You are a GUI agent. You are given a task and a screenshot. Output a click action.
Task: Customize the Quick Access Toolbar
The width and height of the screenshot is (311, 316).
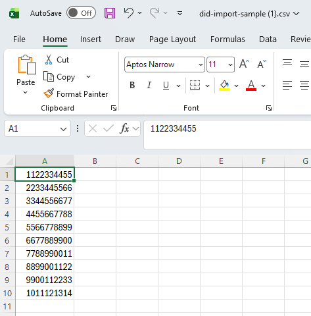point(179,13)
